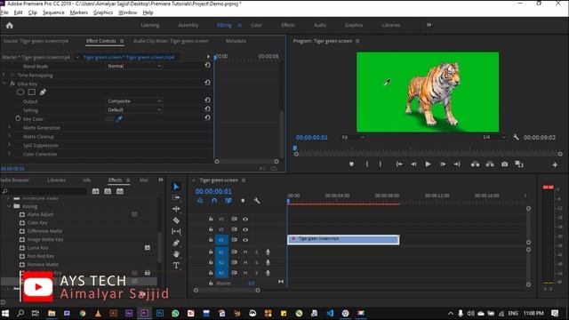Open the Metadata panel tab

pyautogui.click(x=236, y=41)
